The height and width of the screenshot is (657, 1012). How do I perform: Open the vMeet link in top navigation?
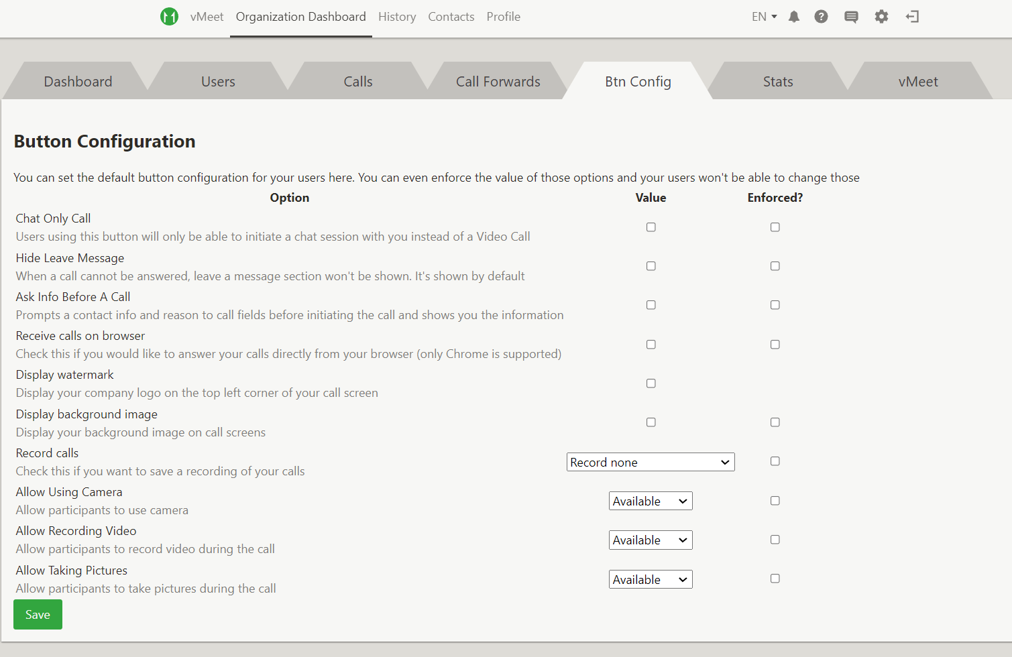pyautogui.click(x=207, y=17)
